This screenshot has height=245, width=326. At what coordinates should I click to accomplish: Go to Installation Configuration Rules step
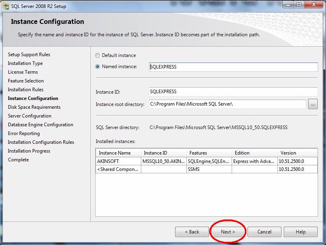(41, 142)
